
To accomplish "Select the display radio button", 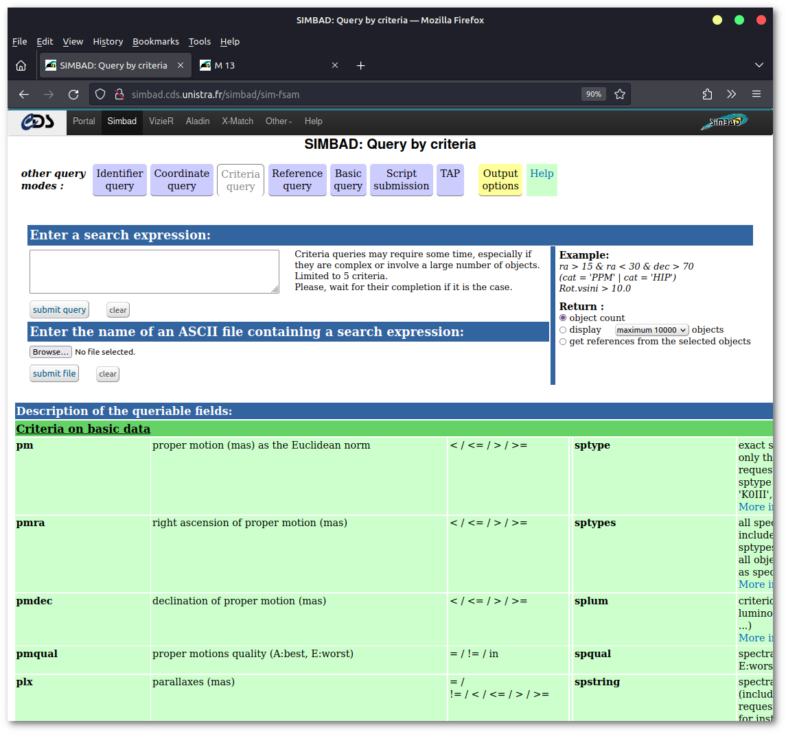I will [x=563, y=330].
